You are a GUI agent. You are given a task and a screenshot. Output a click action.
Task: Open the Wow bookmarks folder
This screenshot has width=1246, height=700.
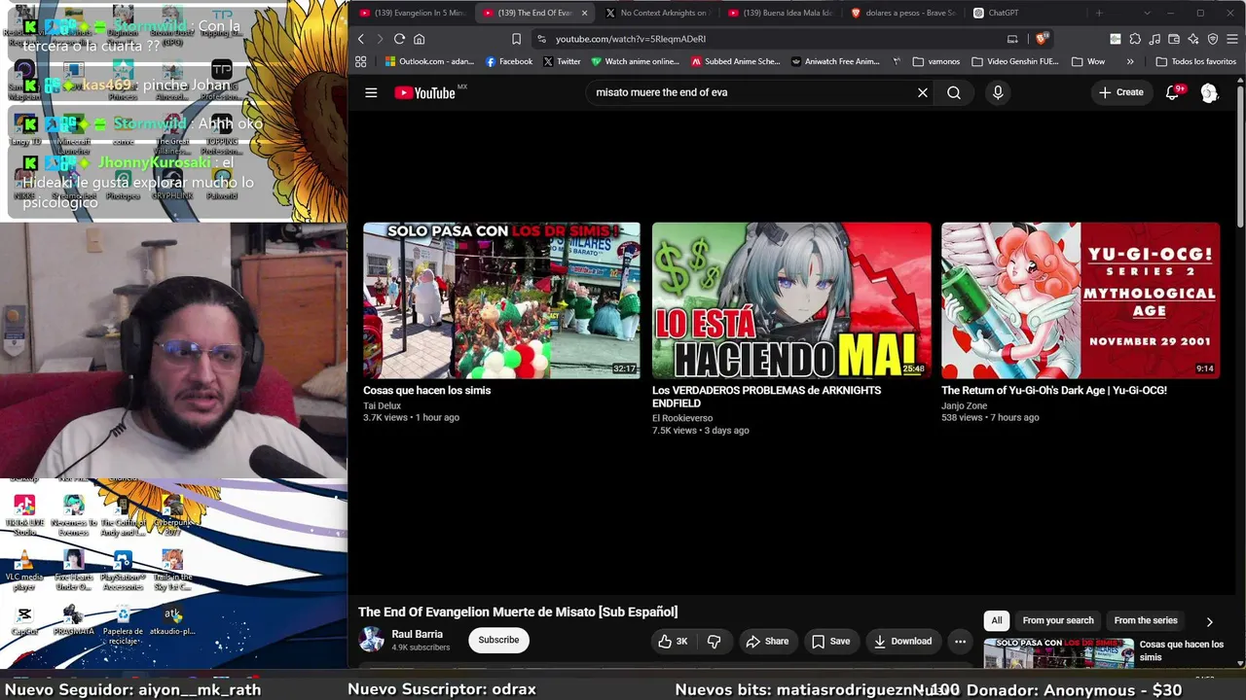click(x=1088, y=61)
